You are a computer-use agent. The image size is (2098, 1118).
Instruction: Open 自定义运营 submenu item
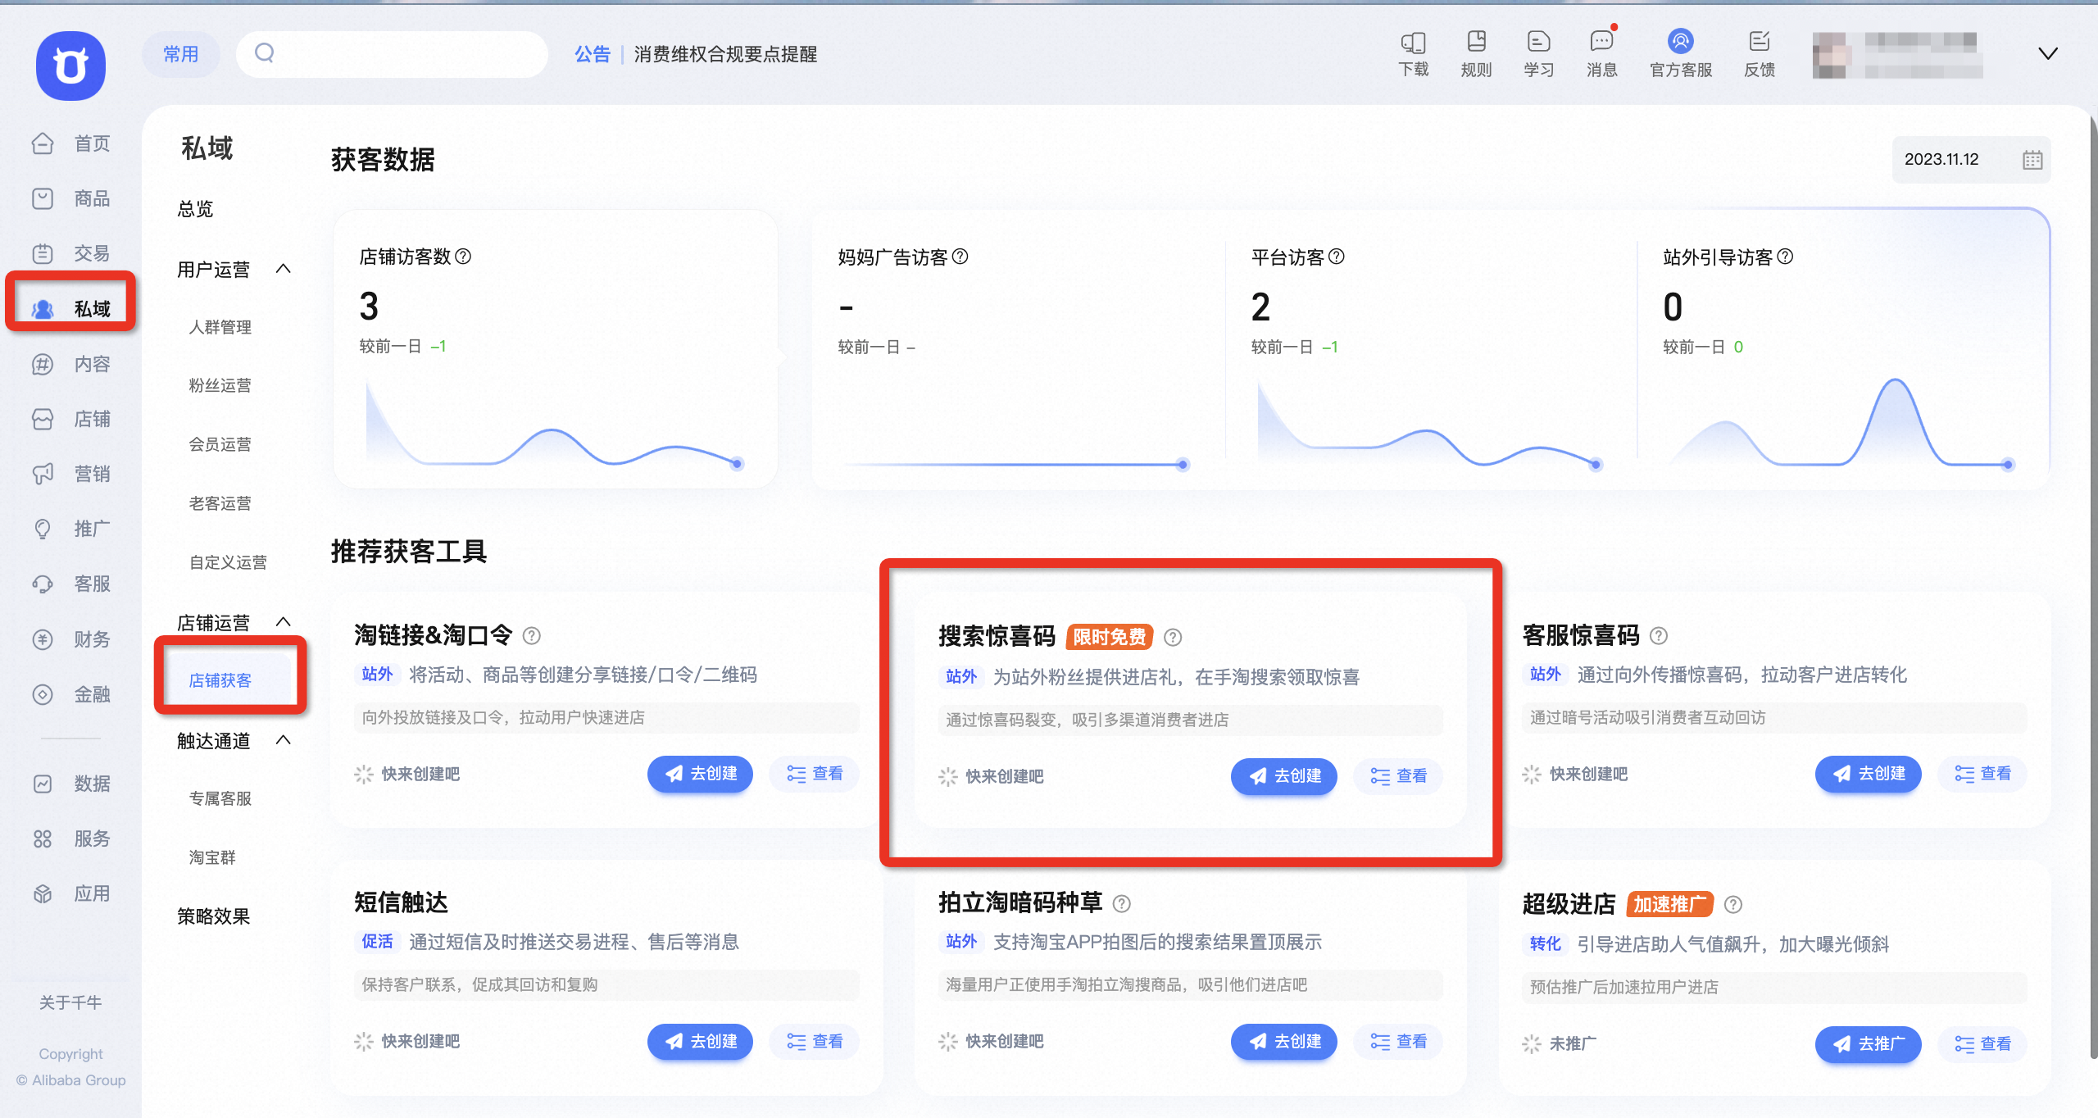coord(228,562)
